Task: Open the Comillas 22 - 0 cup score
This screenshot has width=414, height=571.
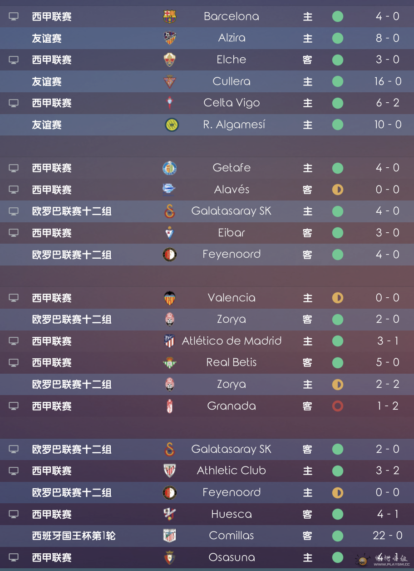Action: pyautogui.click(x=388, y=536)
